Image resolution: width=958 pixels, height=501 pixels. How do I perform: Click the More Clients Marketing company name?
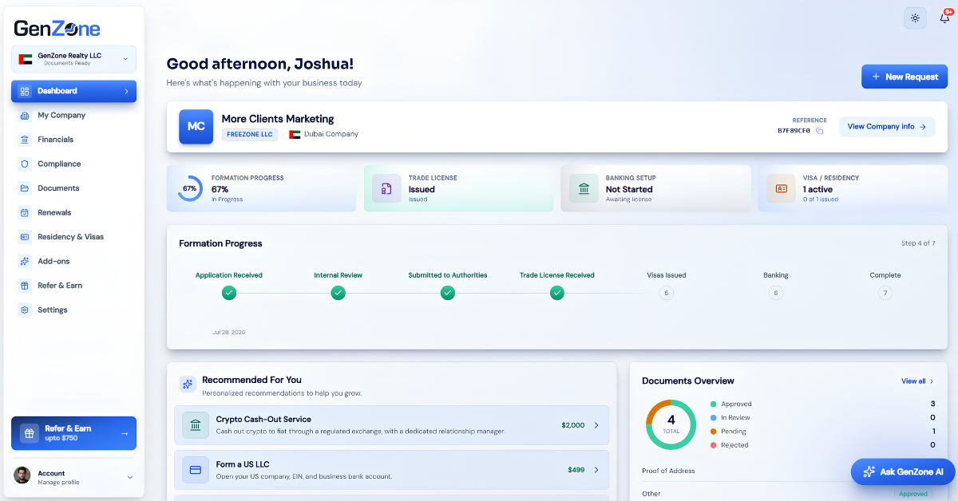[278, 119]
